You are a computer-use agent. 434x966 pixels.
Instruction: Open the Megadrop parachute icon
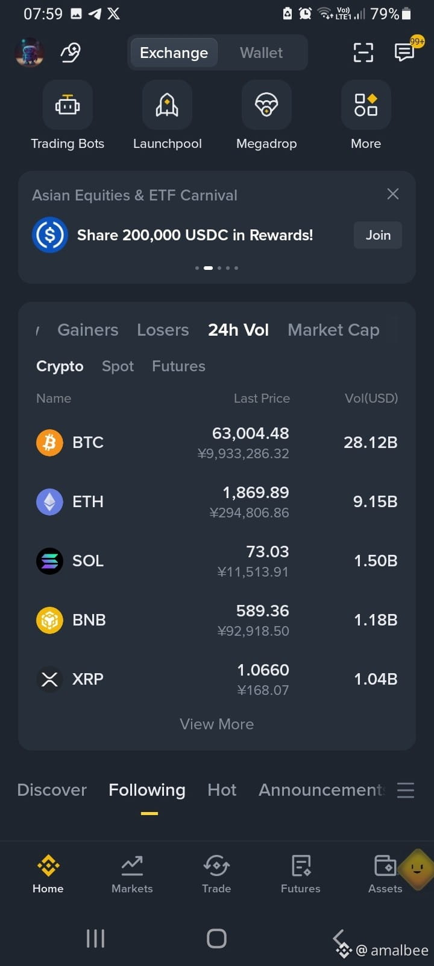[x=266, y=105]
